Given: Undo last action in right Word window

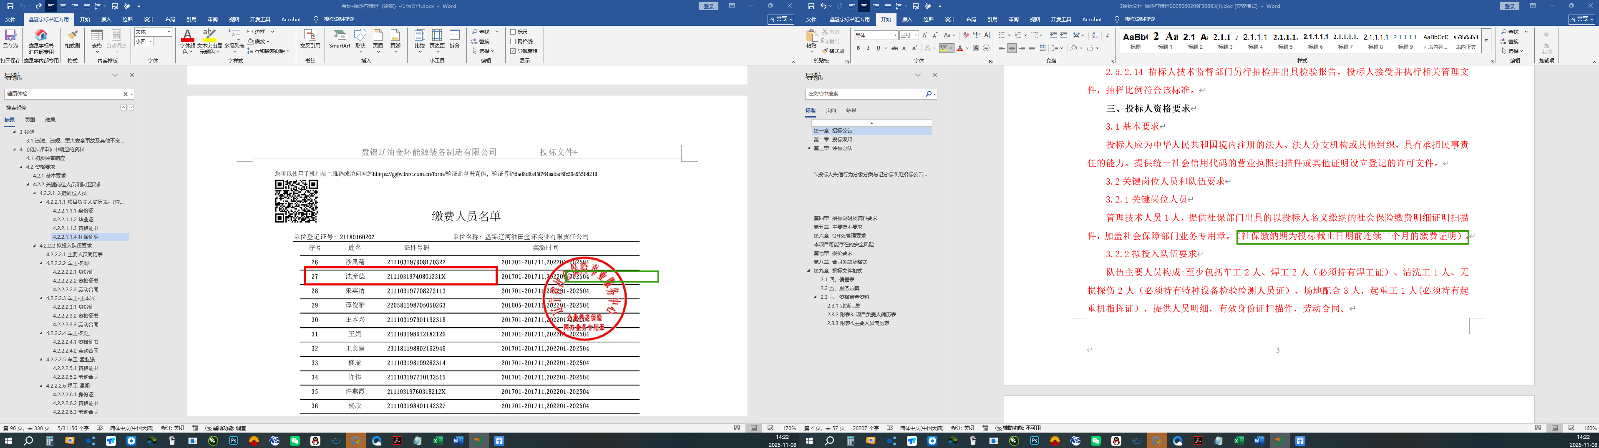Looking at the screenshot, I should (823, 6).
